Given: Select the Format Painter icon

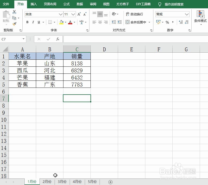Looking at the screenshot, I should coord(15,24).
